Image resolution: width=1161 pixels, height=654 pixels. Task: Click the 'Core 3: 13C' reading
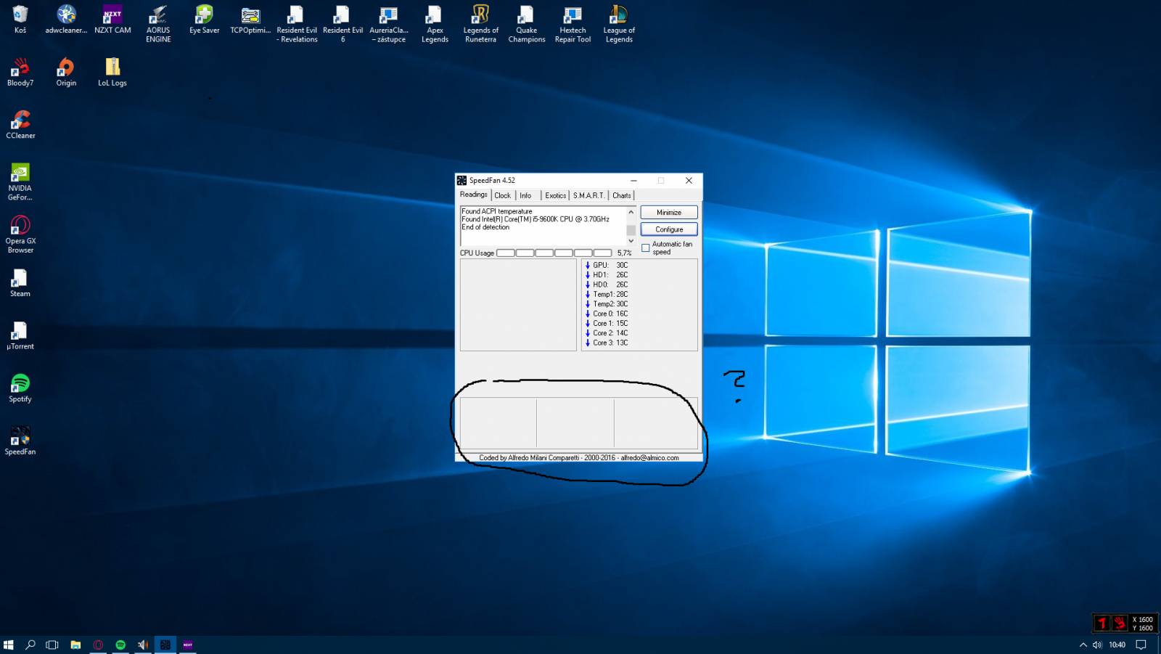(x=607, y=343)
